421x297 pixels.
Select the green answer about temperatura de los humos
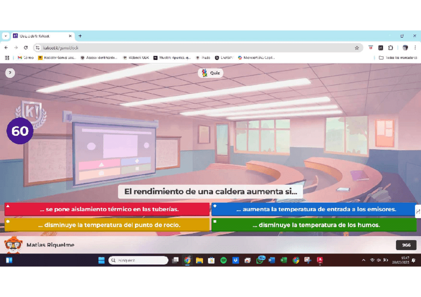[314, 225]
